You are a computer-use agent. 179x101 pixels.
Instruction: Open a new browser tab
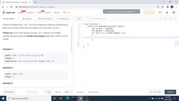pyautogui.click(x=35, y=2)
